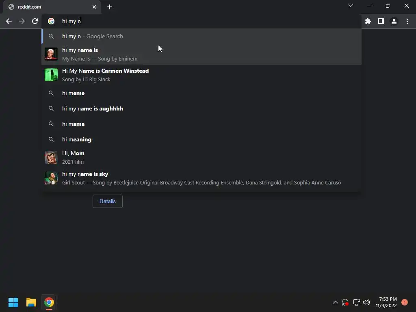This screenshot has width=416, height=312.
Task: Choose 'hi my n - Google Search' suggestion
Action: coord(201,36)
